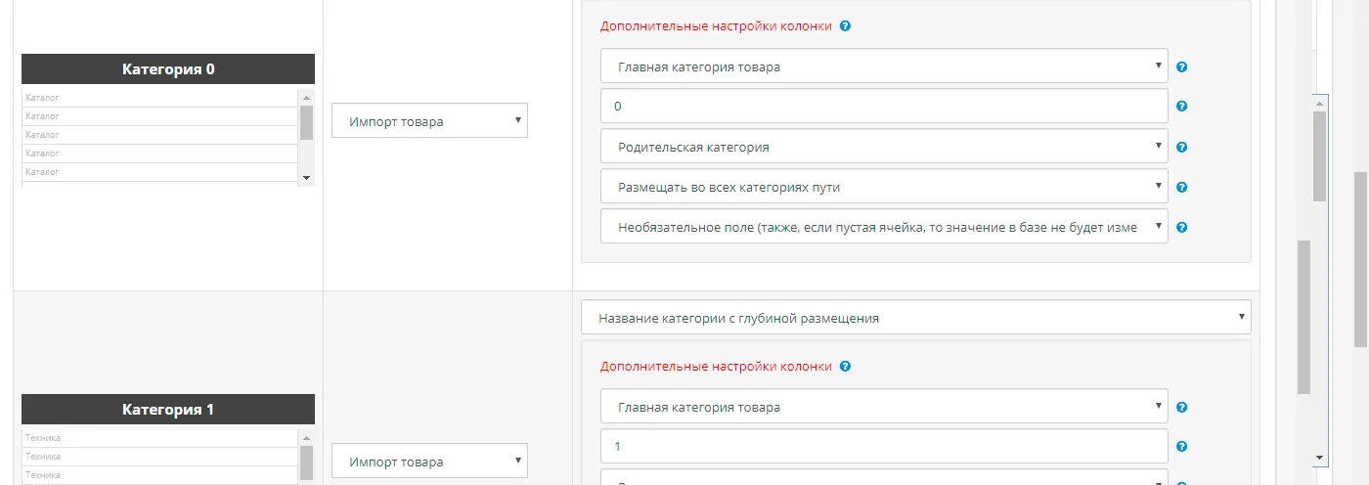Click the 'Категория 1' column header
Image resolution: width=1369 pixels, height=485 pixels.
pos(168,410)
